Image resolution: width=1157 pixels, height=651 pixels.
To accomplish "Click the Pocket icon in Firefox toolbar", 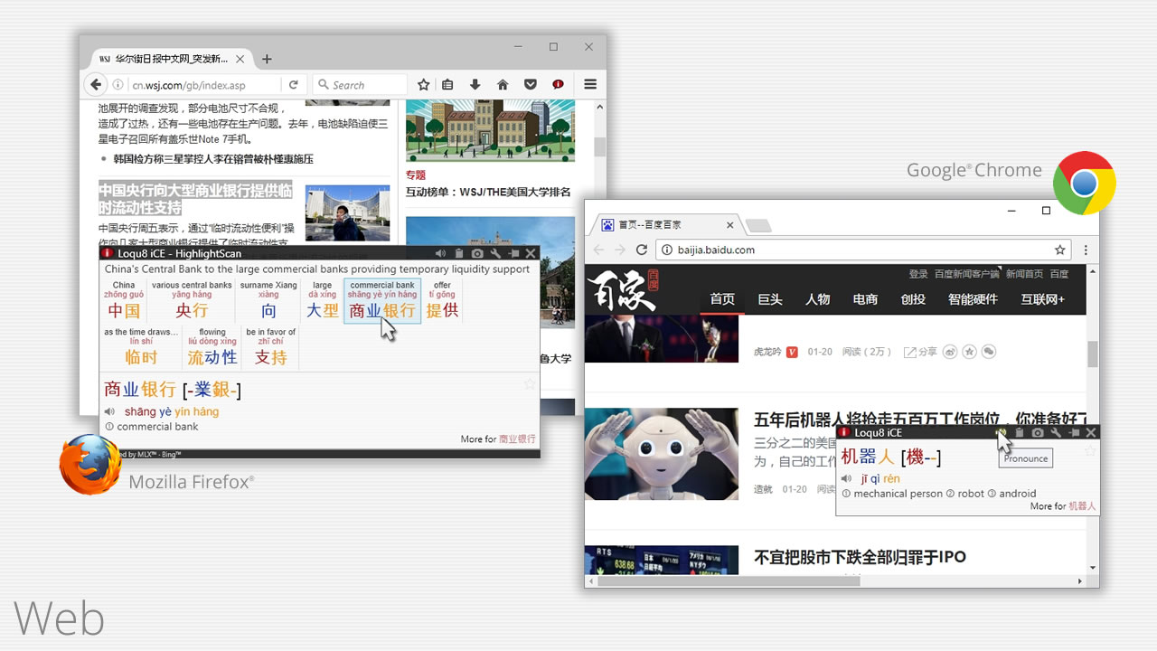I will tap(531, 84).
